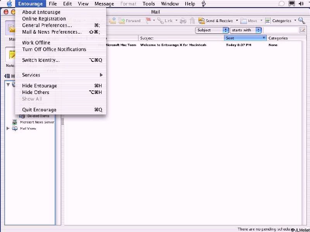Open the 'starts with' filter popup
The height and width of the screenshot is (232, 310).
246,30
